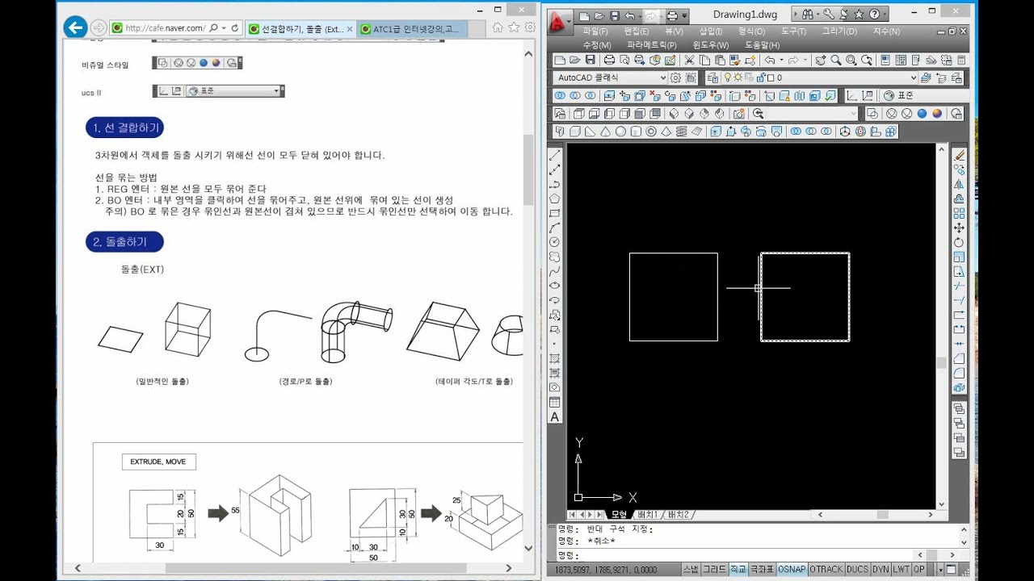Screen dimensions: 1034x581
Task: Click the Save disk icon in standard toolbar
Action: point(591,60)
